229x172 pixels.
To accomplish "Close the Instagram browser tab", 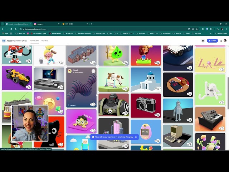I will tap(59, 24).
